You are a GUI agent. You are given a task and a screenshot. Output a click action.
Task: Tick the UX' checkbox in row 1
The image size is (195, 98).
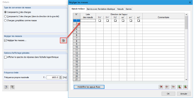[x=100, y=20]
